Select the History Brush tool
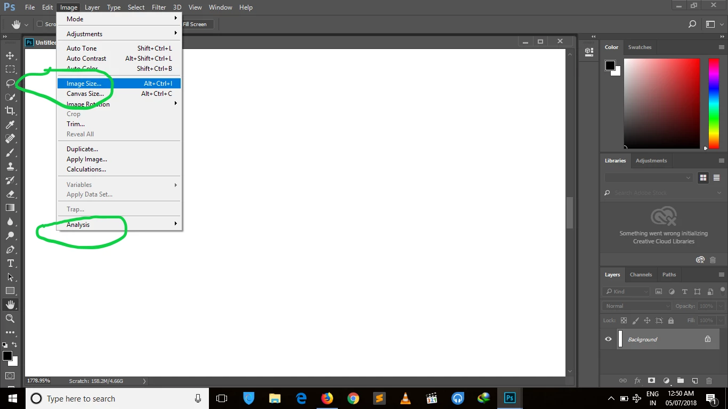728x409 pixels. [x=10, y=180]
